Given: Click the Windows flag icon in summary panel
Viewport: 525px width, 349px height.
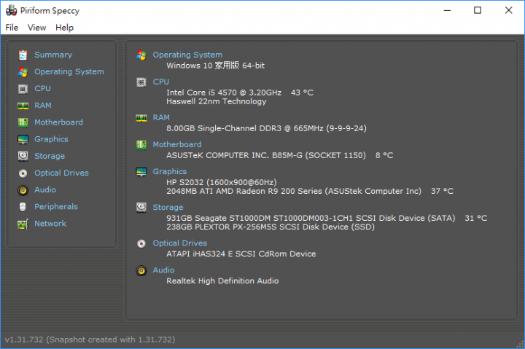Looking at the screenshot, I should 141,55.
